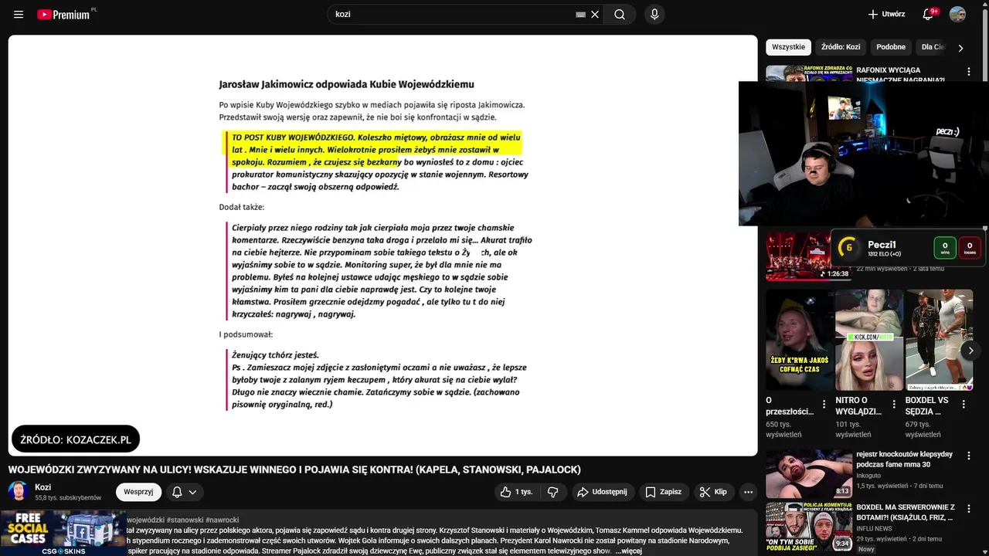Image resolution: width=989 pixels, height=556 pixels.
Task: Click the Klip scissors button
Action: coord(712,492)
